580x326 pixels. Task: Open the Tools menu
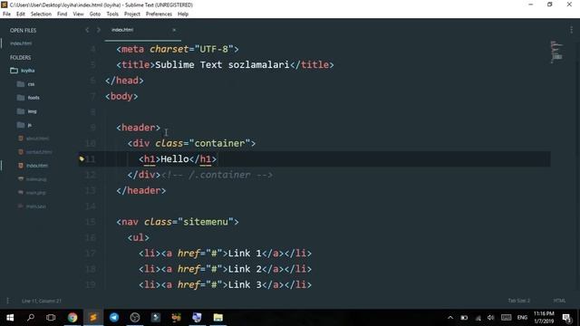click(x=112, y=14)
